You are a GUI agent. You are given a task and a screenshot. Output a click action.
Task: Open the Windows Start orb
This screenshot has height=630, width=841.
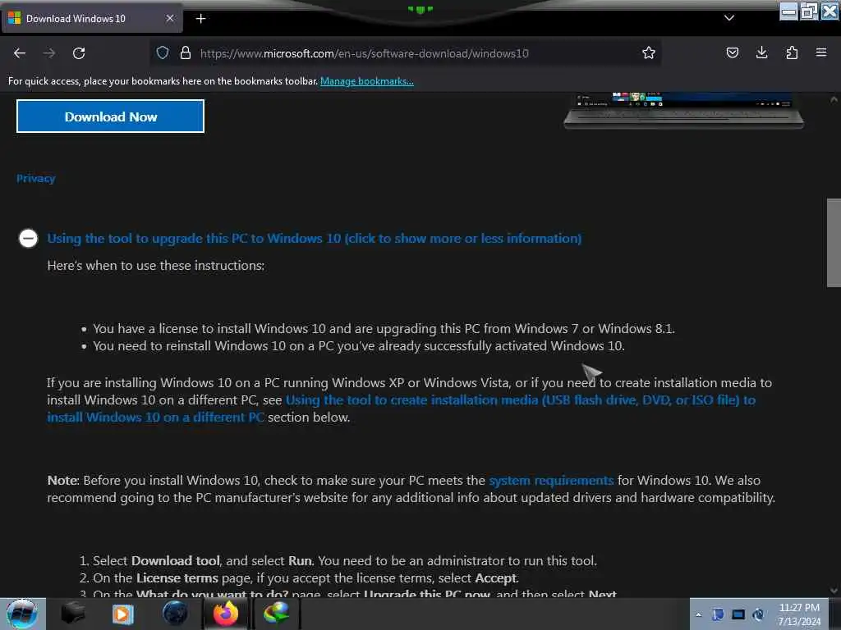pos(22,614)
